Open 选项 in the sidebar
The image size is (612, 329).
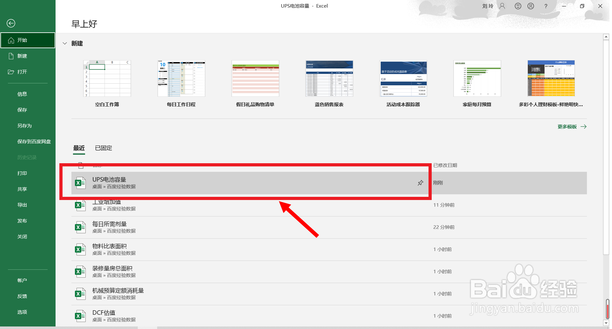click(22, 312)
